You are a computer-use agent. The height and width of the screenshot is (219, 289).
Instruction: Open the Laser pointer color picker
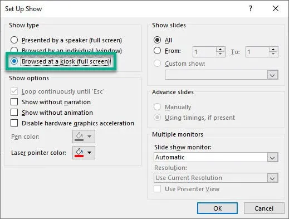coord(84,153)
